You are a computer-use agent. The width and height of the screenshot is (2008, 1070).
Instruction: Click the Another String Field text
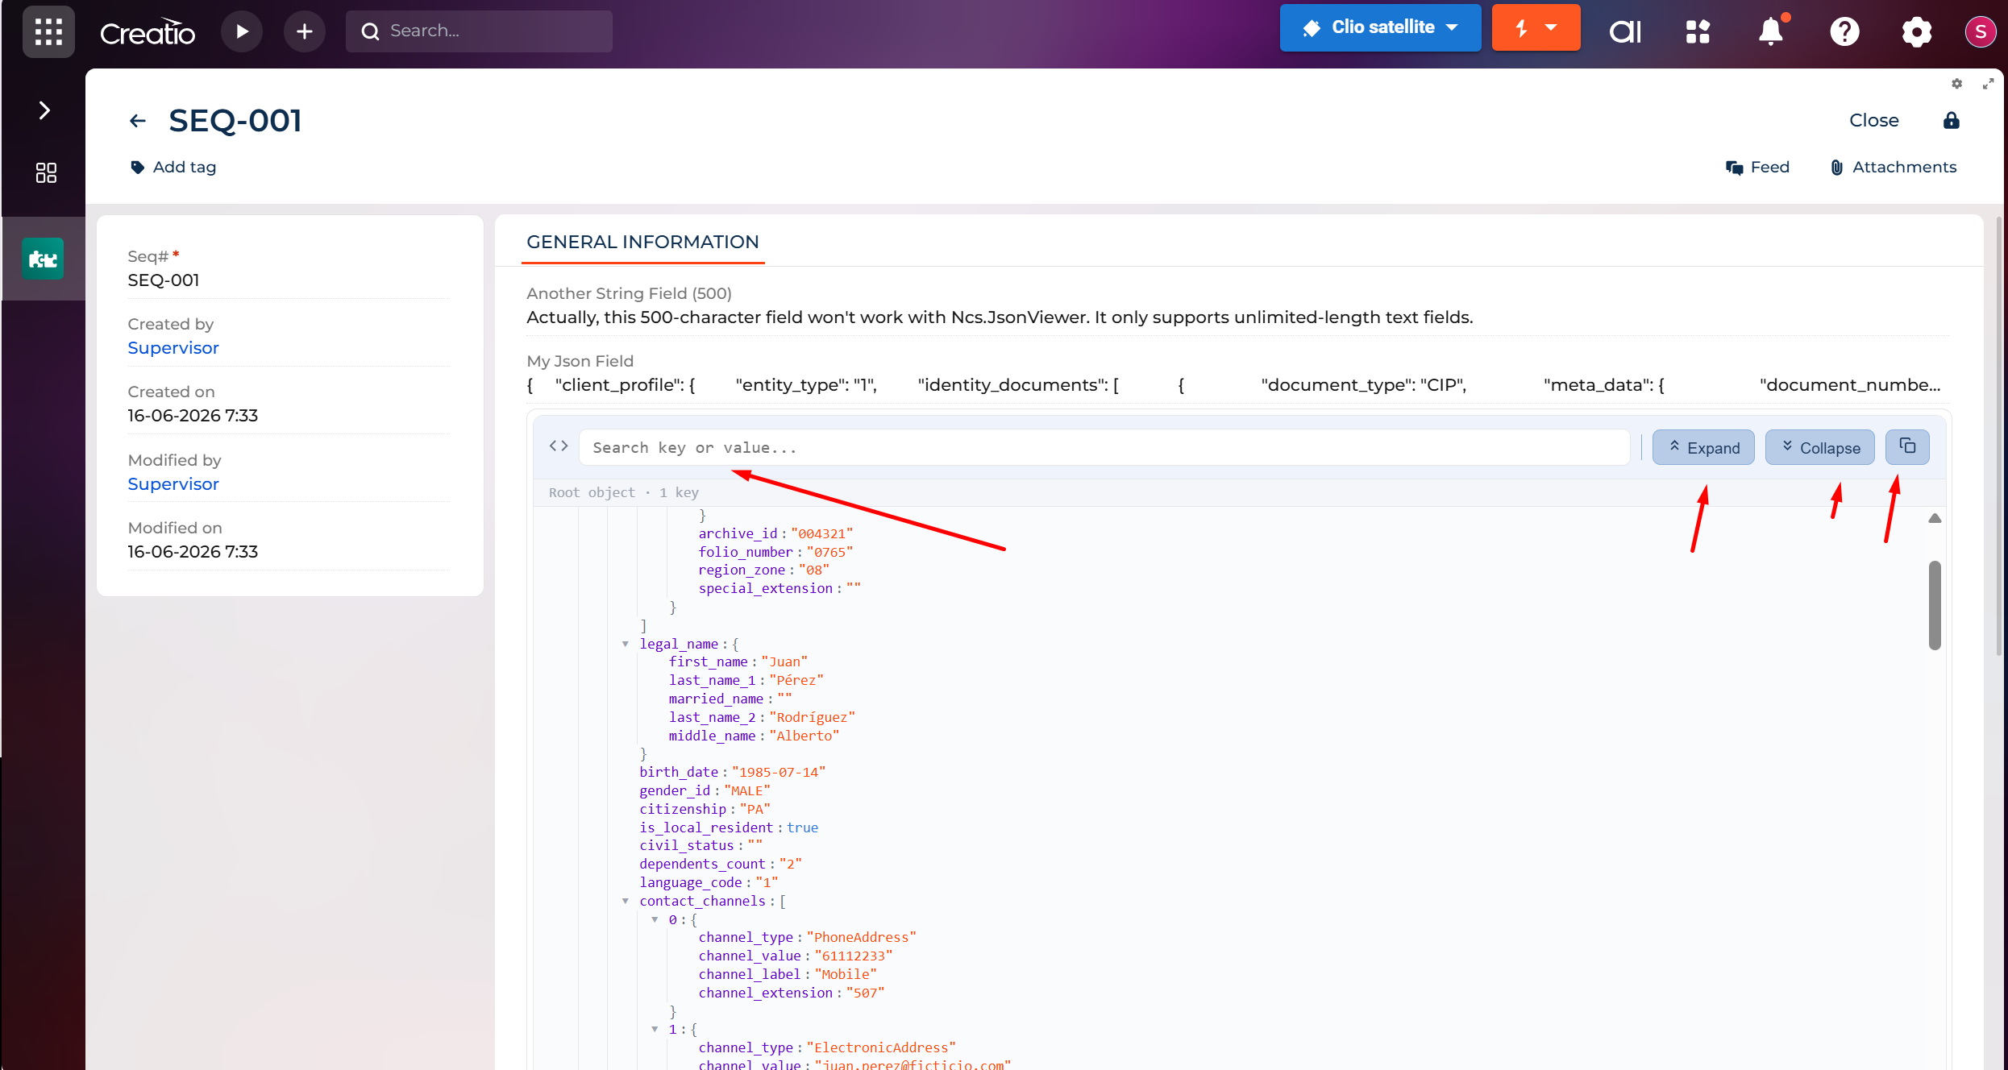tap(1000, 317)
